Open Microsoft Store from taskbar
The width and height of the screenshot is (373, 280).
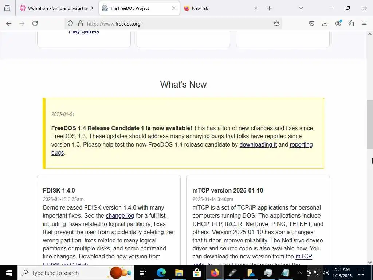click(x=197, y=273)
